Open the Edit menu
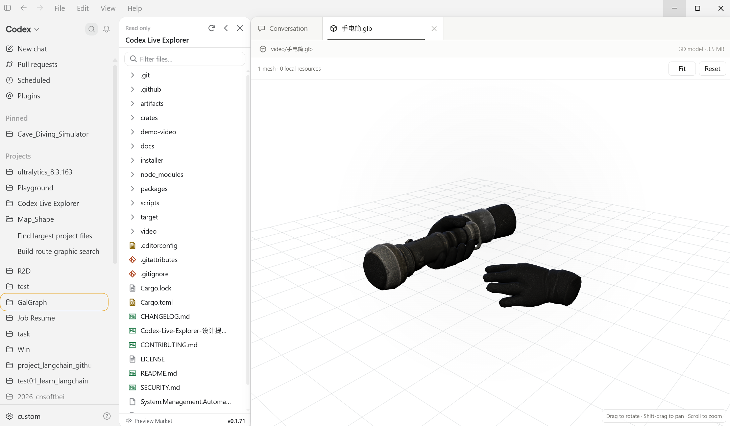The image size is (730, 426). pos(83,8)
